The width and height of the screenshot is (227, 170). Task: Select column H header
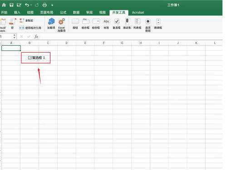pos(141,43)
